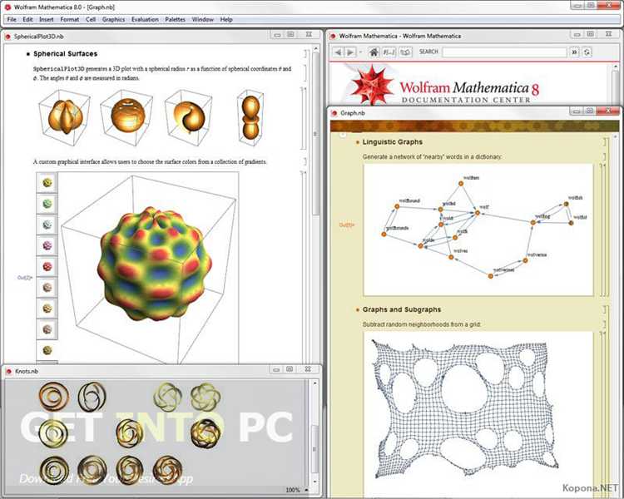Open the Edit menu
The height and width of the screenshot is (499, 624).
[x=27, y=19]
